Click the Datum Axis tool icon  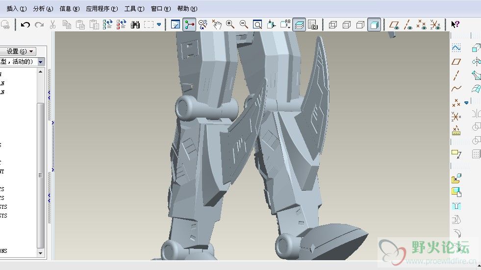pos(456,75)
